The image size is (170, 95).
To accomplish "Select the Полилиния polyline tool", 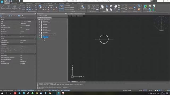I will 8,7.
